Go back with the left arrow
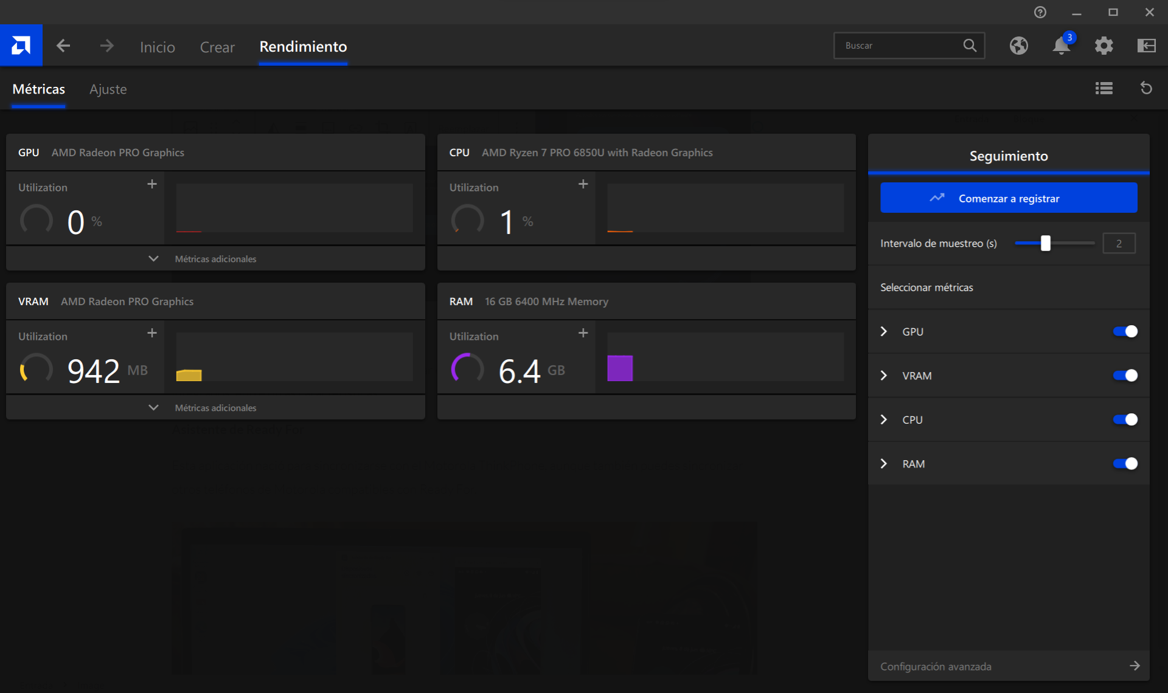1168x693 pixels. (63, 46)
